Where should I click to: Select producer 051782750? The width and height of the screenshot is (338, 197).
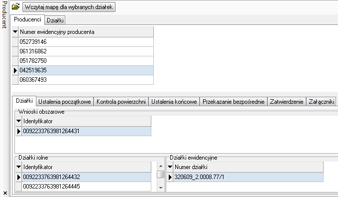click(86, 61)
